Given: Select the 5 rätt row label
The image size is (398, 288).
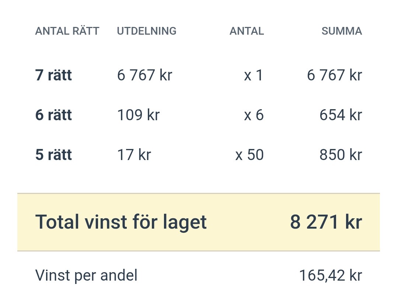Looking at the screenshot, I should [x=53, y=155].
